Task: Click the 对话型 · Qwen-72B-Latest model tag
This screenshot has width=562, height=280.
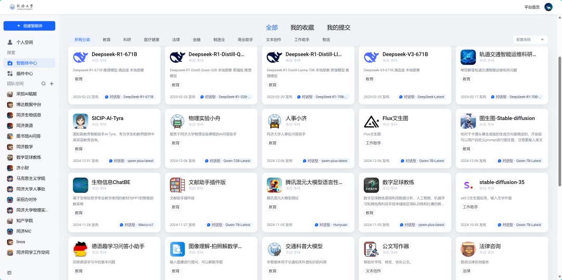Action: click(227, 161)
